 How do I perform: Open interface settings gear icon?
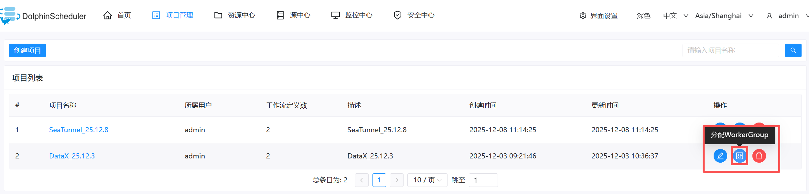[583, 16]
